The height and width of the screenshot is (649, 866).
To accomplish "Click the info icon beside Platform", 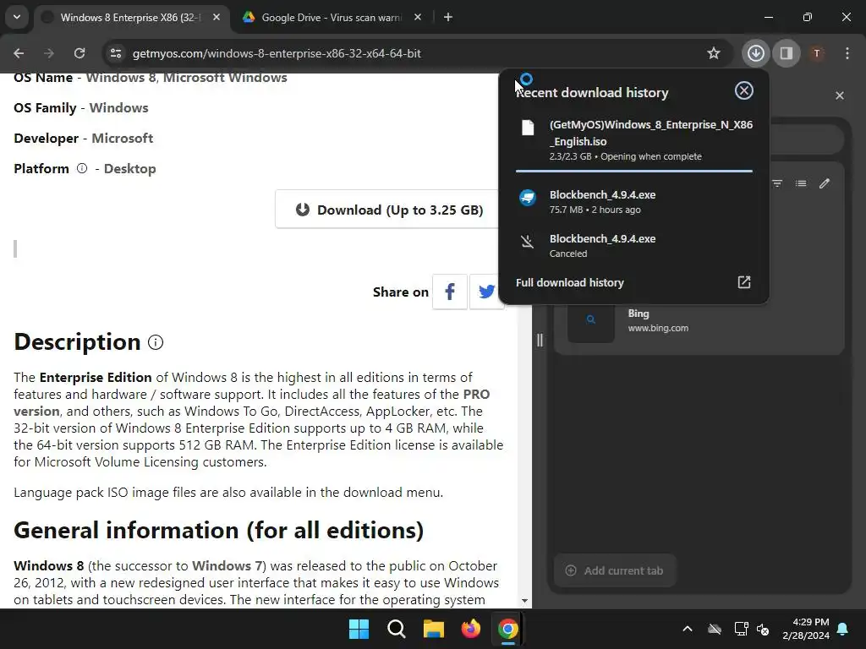I will tap(82, 168).
